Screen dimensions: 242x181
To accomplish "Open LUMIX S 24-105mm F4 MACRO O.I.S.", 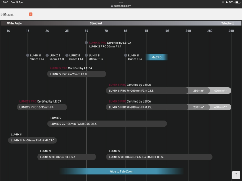I will [x=107, y=124].
